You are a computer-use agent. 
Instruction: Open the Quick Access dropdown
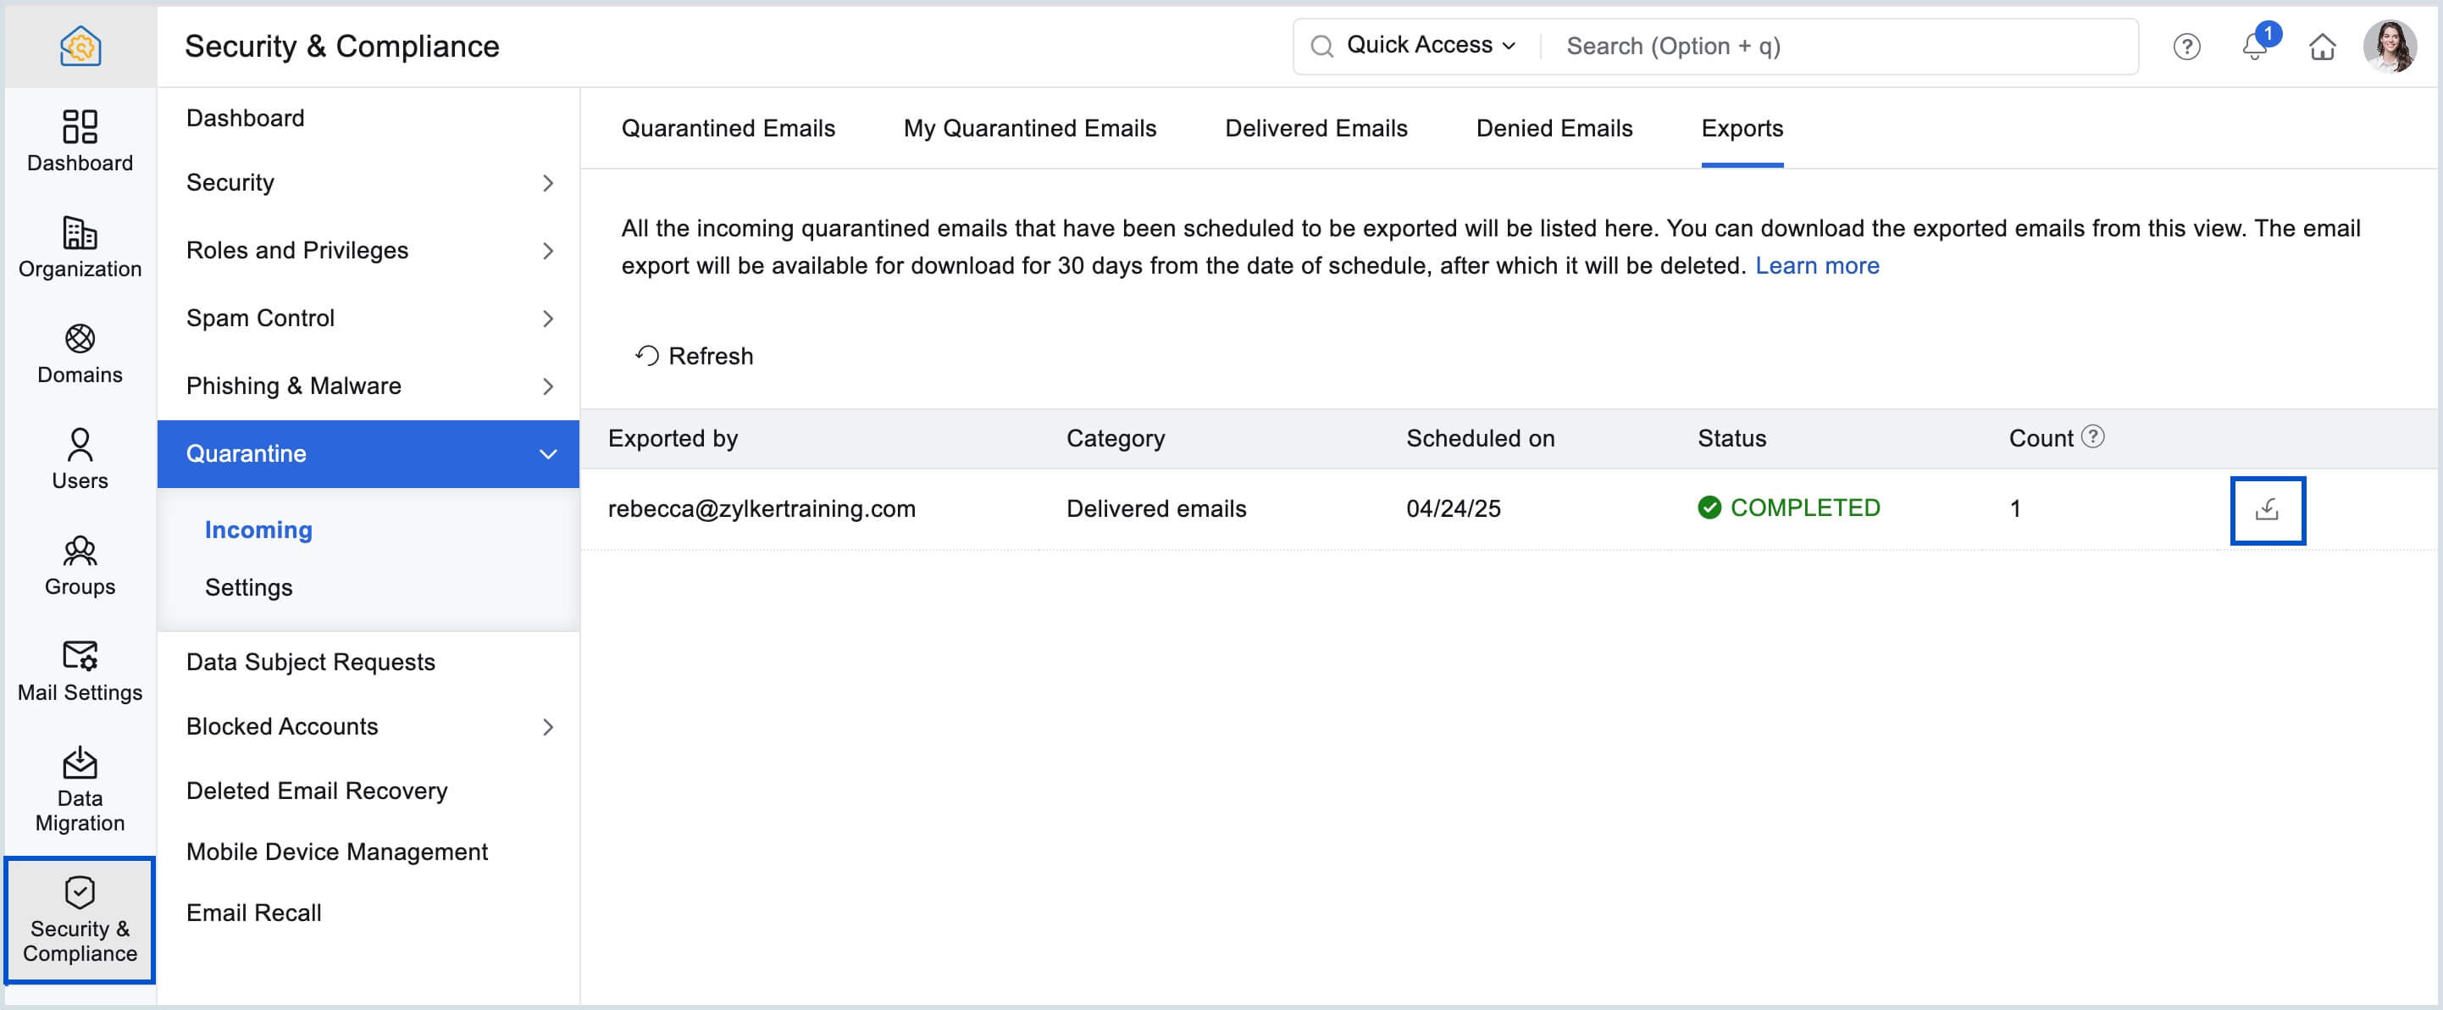coord(1429,46)
